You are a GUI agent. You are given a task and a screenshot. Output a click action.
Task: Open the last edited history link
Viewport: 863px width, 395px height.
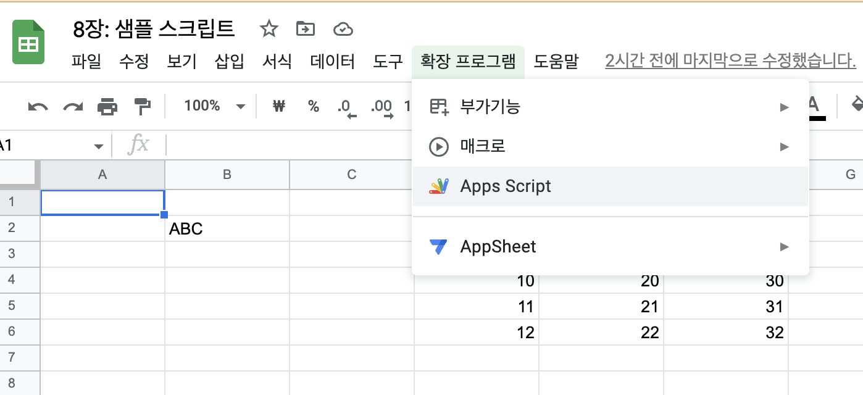[x=731, y=61]
